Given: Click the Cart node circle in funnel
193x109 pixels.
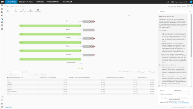Looking at the screenshot, I should (x=81, y=22).
